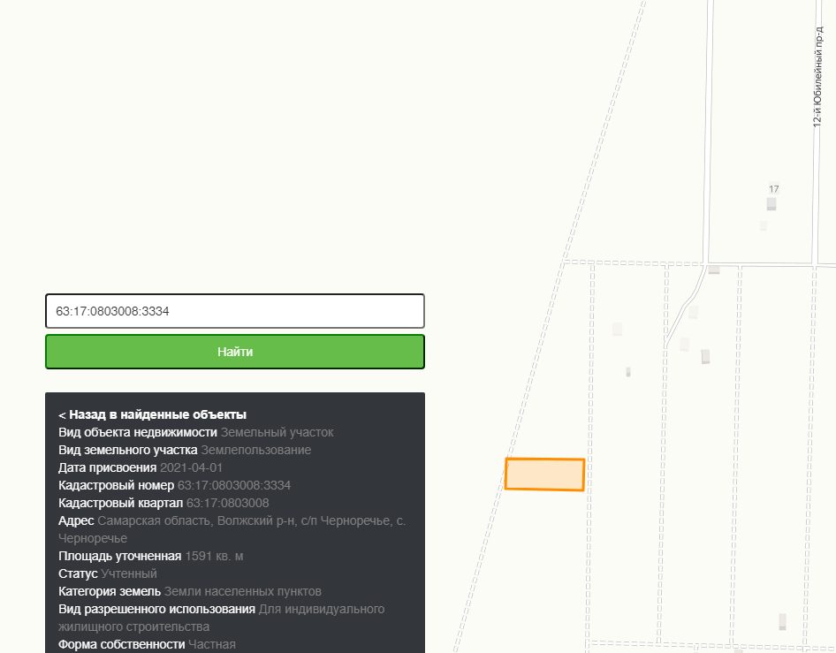This screenshot has width=836, height=653.
Task: Click the Категория земель label
Action: [x=110, y=591]
